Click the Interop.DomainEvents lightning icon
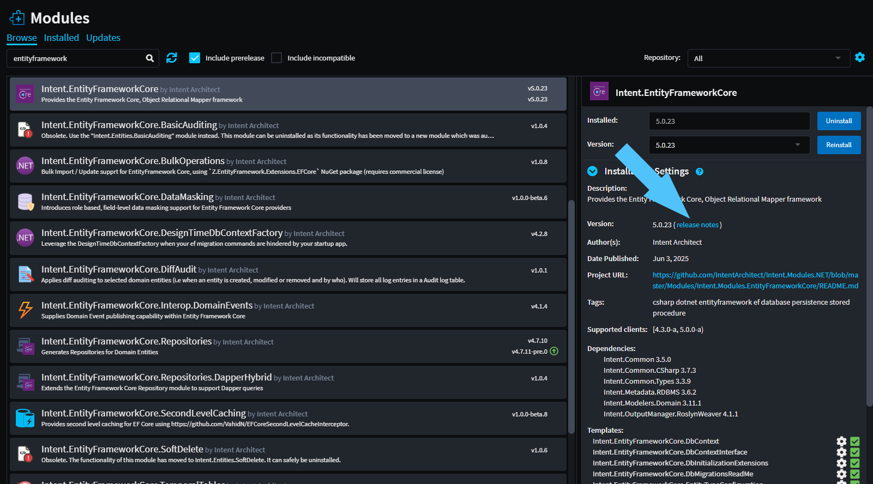Image resolution: width=873 pixels, height=484 pixels. (x=25, y=310)
